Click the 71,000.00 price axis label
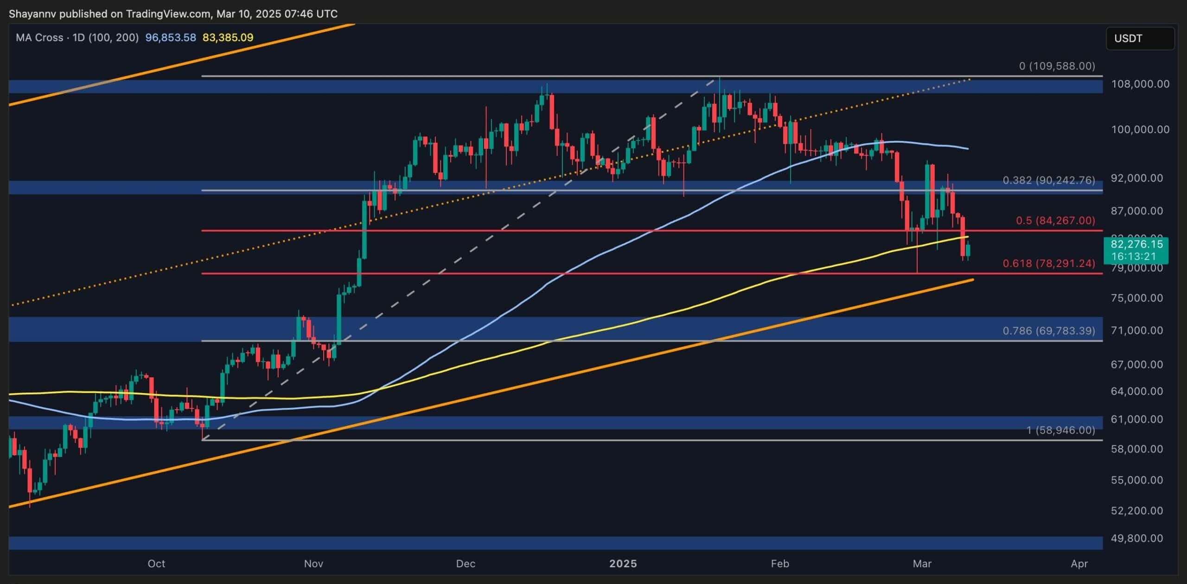 pyautogui.click(x=1137, y=330)
